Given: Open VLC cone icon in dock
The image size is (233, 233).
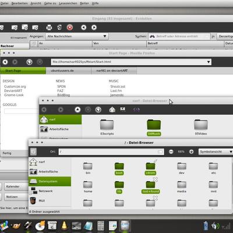Looking at the screenshot, I should 64,225.
